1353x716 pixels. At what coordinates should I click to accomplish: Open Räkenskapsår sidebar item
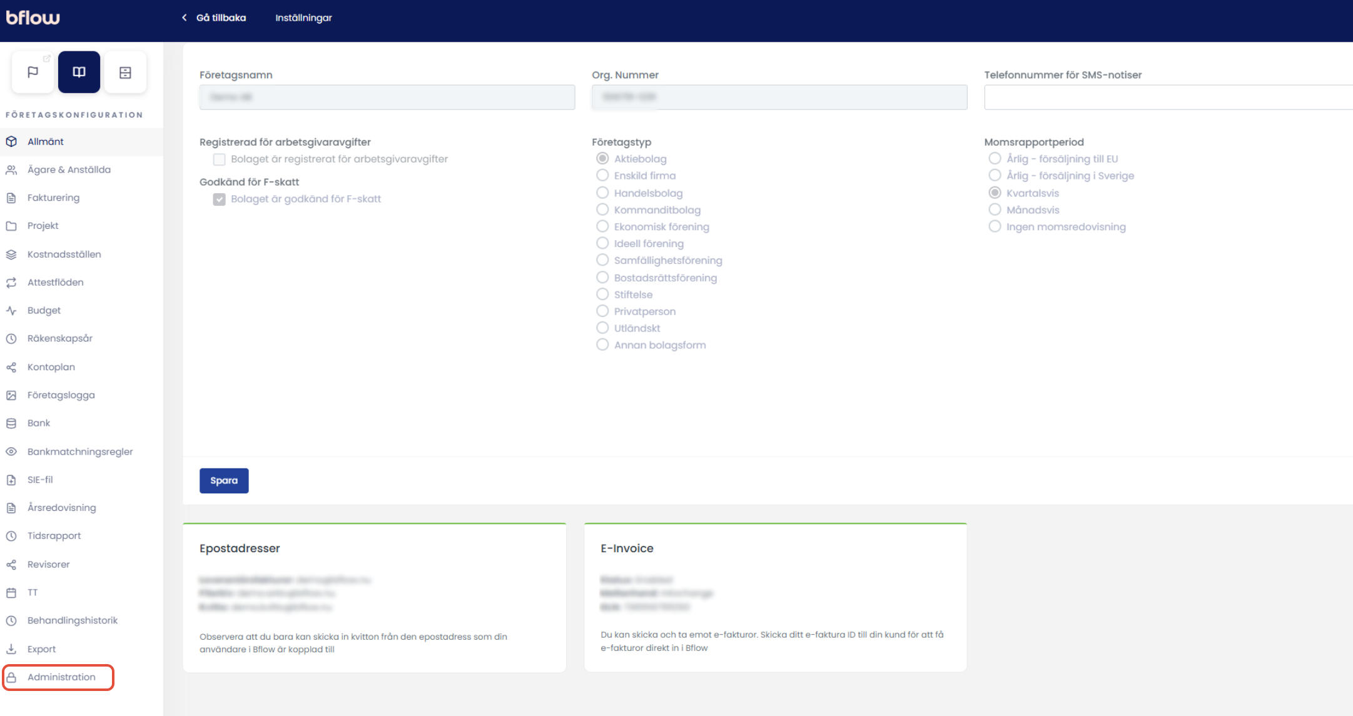pos(59,338)
